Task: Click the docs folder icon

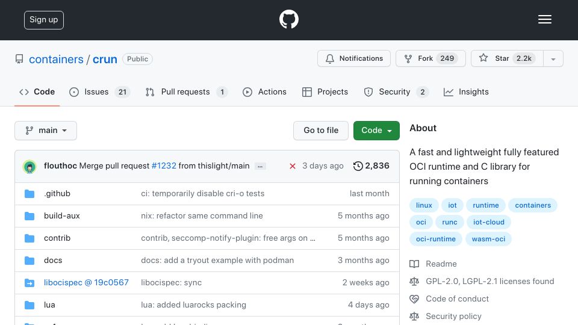Action: (x=30, y=261)
